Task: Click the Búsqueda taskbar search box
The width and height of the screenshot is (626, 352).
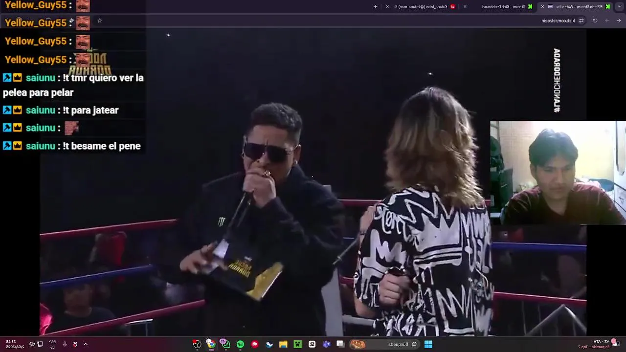Action: (385, 344)
